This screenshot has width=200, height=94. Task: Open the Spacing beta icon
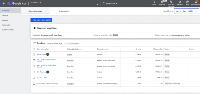point(162,2)
